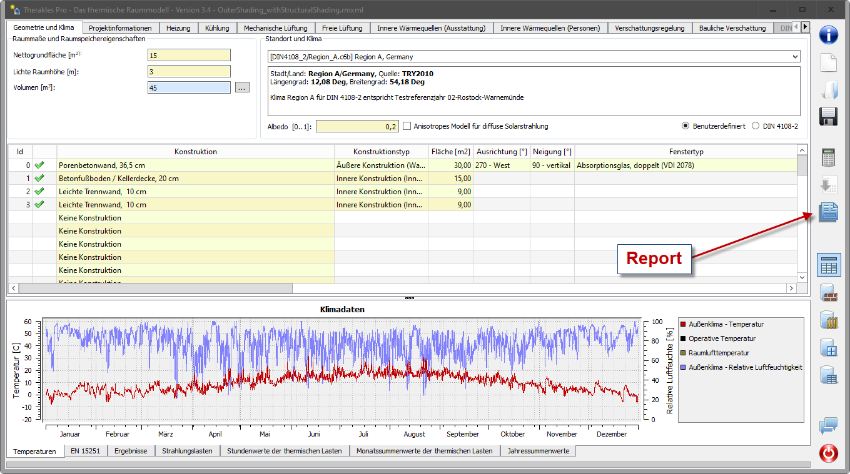
Task: Open the blue info icon in sidebar
Action: [x=829, y=34]
